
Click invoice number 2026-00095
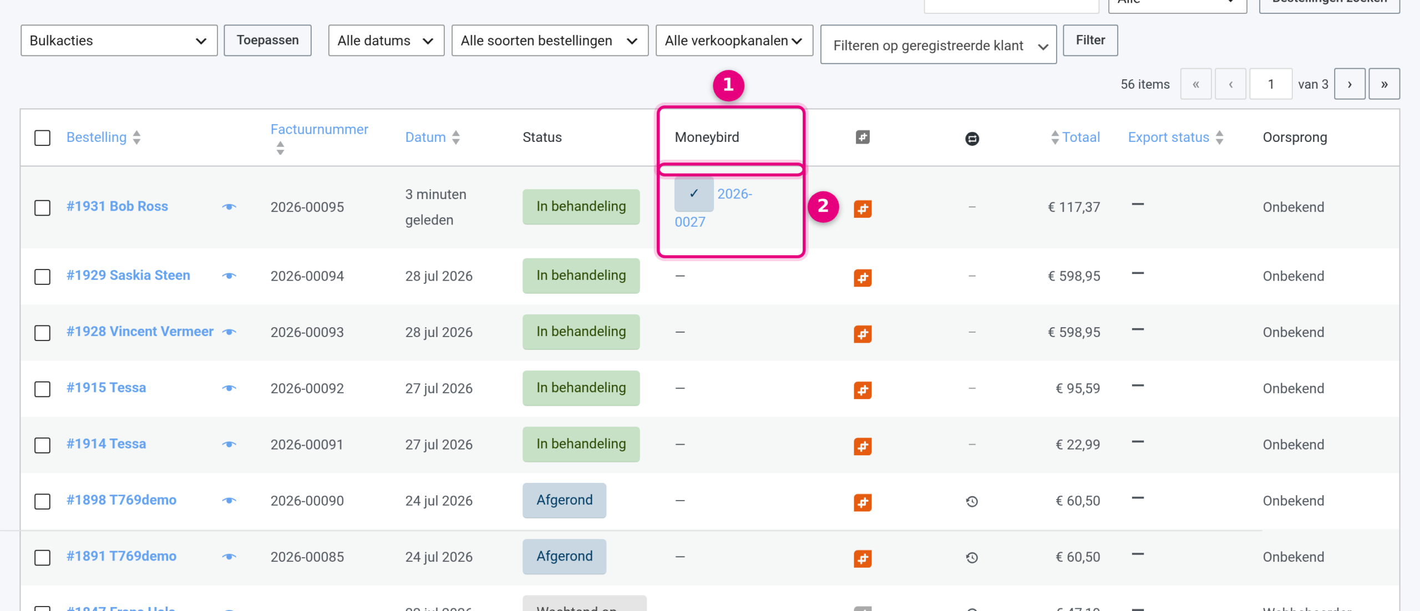tap(307, 207)
